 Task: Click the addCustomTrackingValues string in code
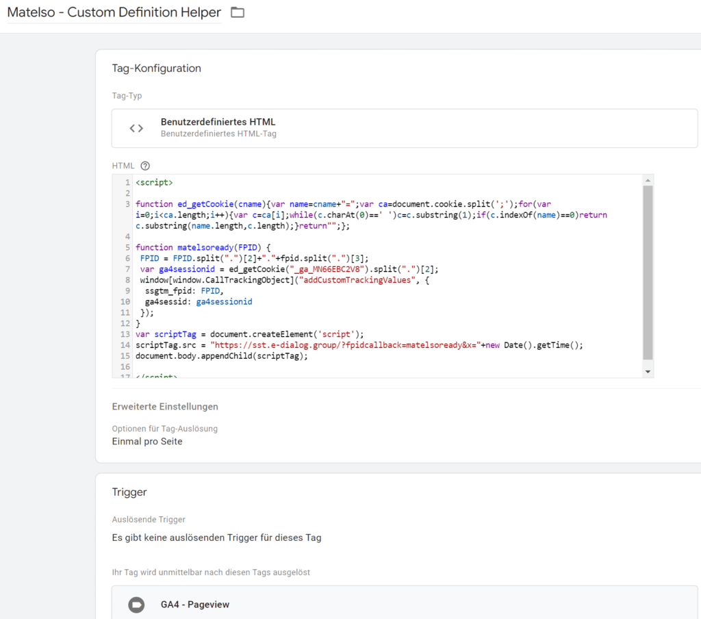coord(344,280)
